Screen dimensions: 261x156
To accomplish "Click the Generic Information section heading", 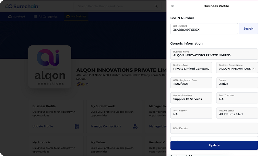I will pyautogui.click(x=187, y=44).
